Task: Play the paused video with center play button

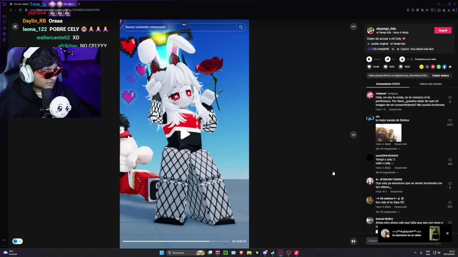Action: [x=185, y=134]
